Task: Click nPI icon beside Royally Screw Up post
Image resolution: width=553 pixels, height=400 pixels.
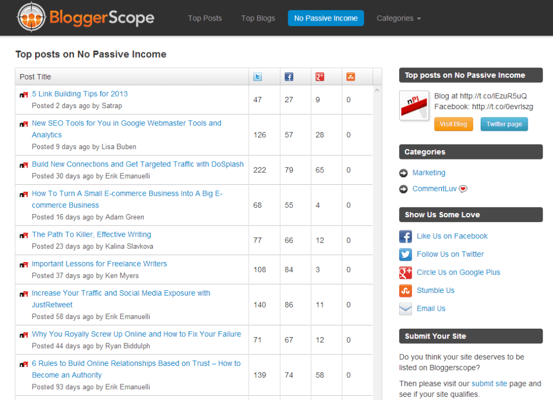Action: [x=24, y=335]
